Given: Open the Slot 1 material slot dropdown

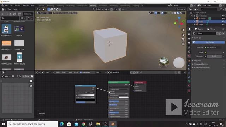Looking at the screenshot, I should click(101, 72).
